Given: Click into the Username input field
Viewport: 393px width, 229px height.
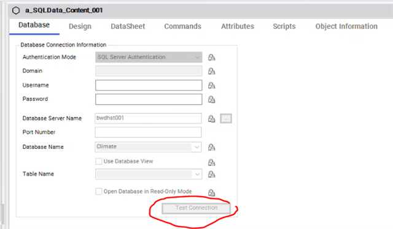Looking at the screenshot, I should 149,85.
